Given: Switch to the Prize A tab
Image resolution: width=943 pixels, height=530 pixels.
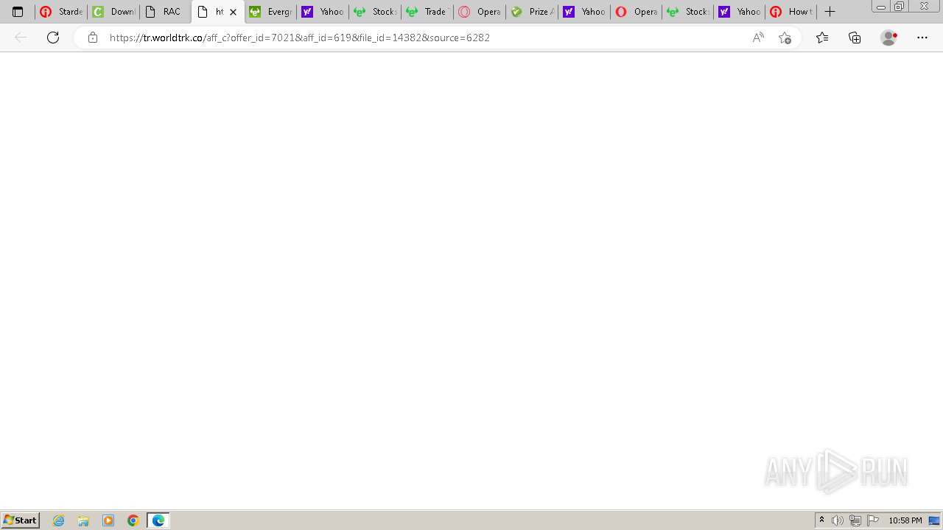Looking at the screenshot, I should [x=532, y=12].
